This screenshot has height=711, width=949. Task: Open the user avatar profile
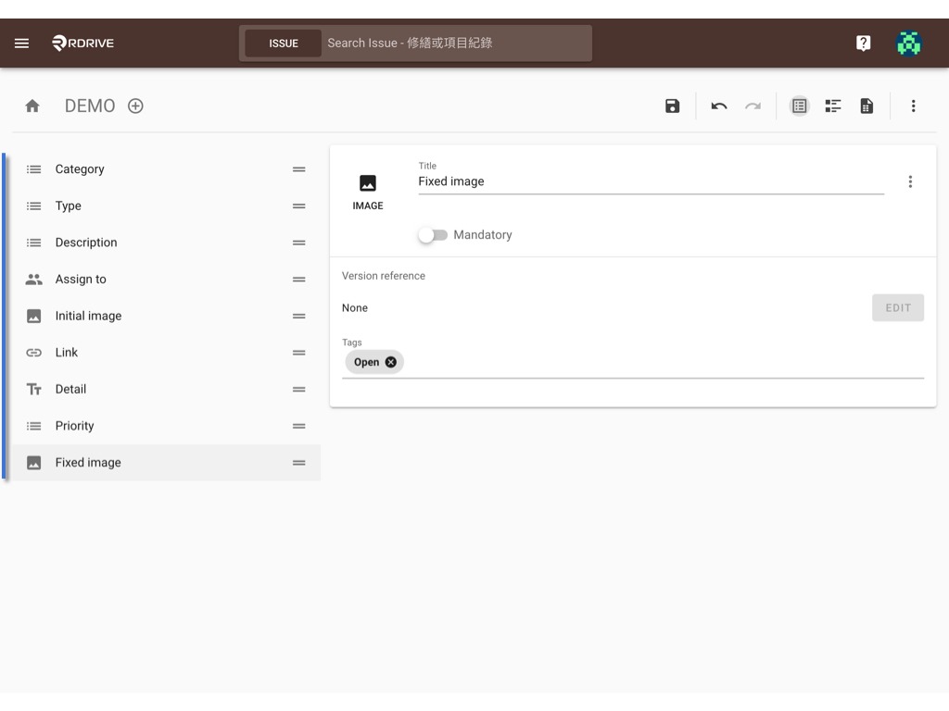point(908,44)
